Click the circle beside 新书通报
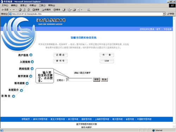The width and height of the screenshot is (176, 132). pyautogui.click(x=27, y=83)
